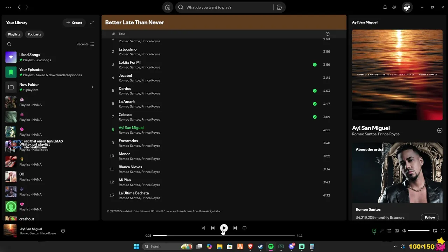Go back with the left arrow

tap(19, 7)
